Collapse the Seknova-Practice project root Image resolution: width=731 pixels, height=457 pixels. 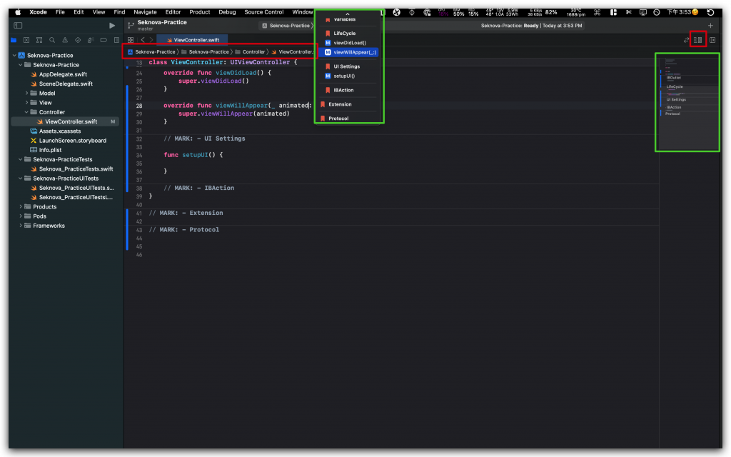point(14,55)
